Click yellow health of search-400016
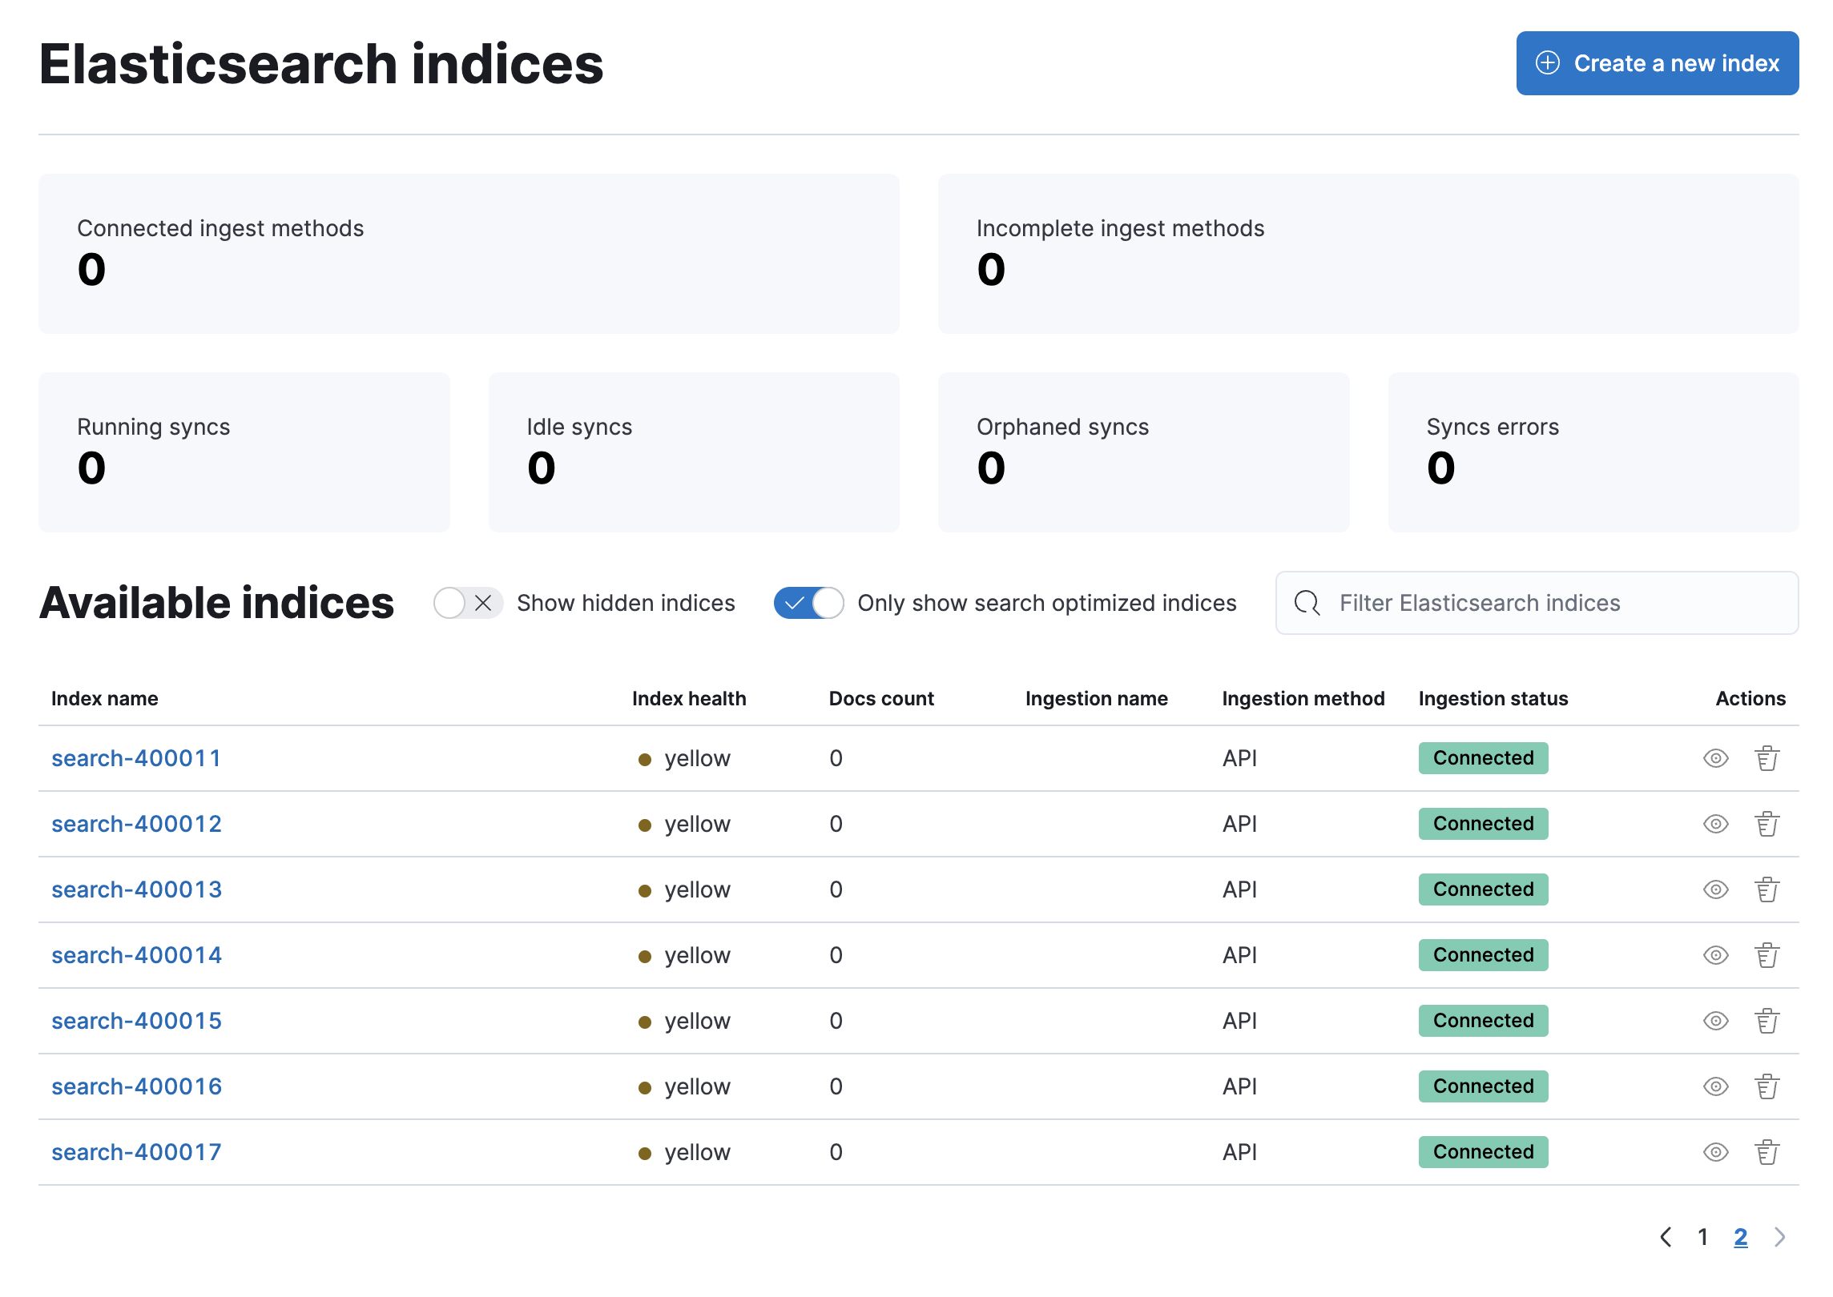Viewport: 1833px width, 1297px height. 684,1086
